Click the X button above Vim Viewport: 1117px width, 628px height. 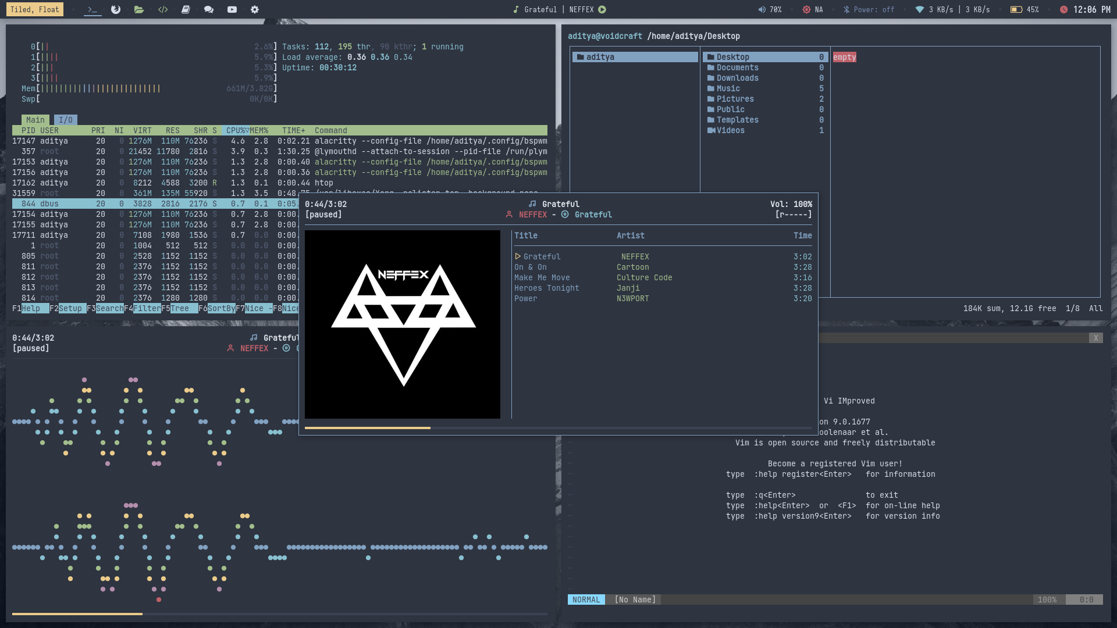click(1095, 338)
